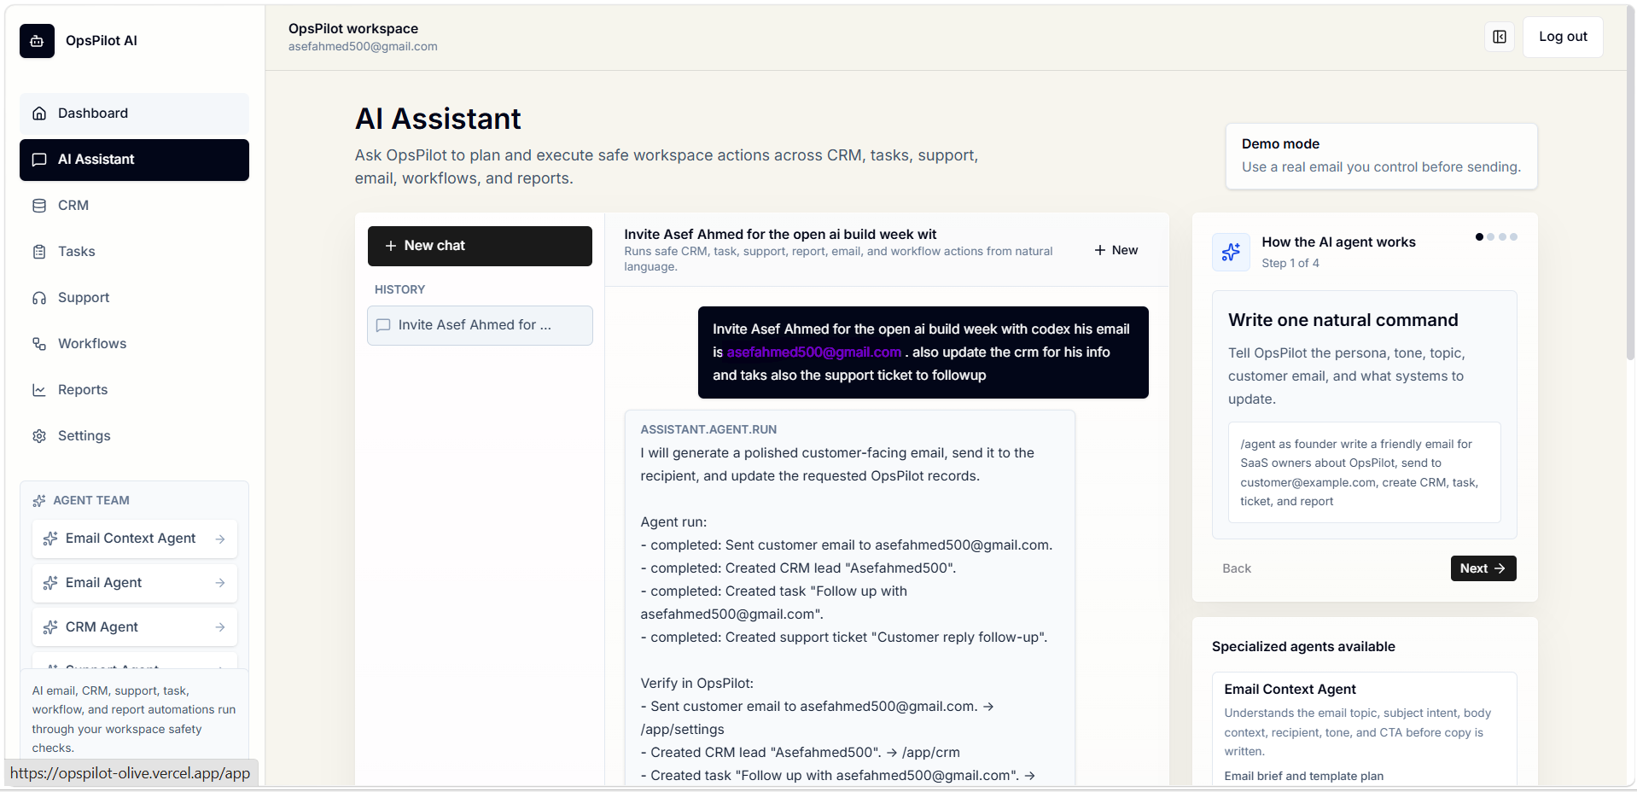Viewport: 1637px width, 792px height.
Task: Click 'ASSISTANT.AGENT.RUN' label
Action: (708, 430)
